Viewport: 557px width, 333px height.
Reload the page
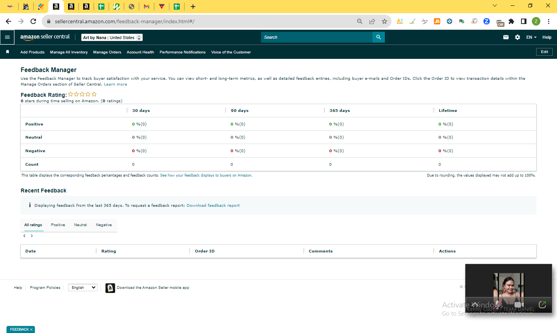click(33, 21)
